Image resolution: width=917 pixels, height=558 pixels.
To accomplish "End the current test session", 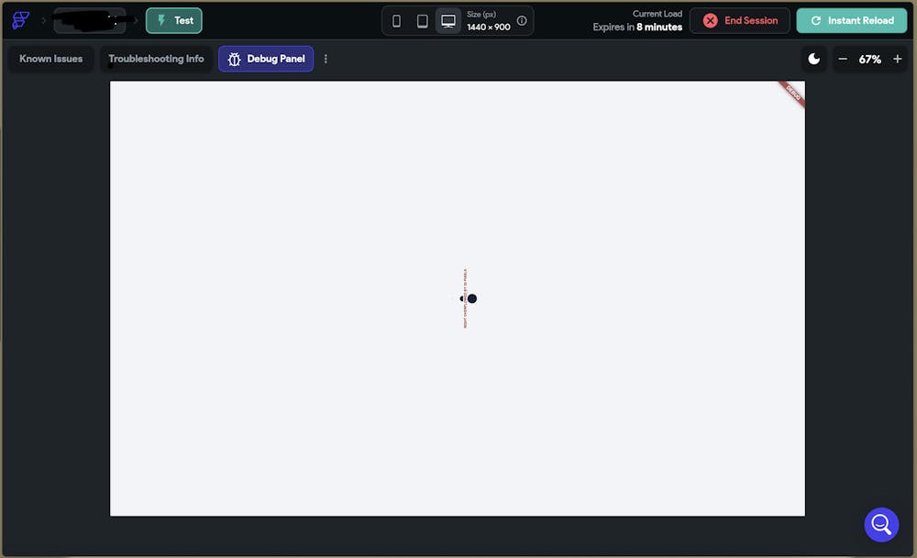I will [740, 20].
